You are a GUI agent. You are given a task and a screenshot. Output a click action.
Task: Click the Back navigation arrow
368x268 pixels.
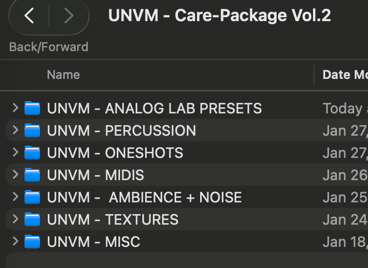[x=29, y=16]
